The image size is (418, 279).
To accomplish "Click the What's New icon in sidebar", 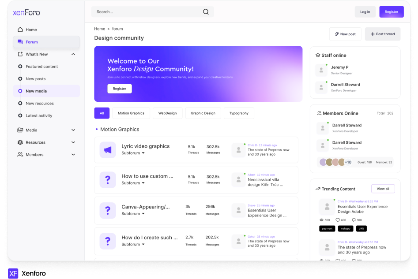I will point(20,54).
